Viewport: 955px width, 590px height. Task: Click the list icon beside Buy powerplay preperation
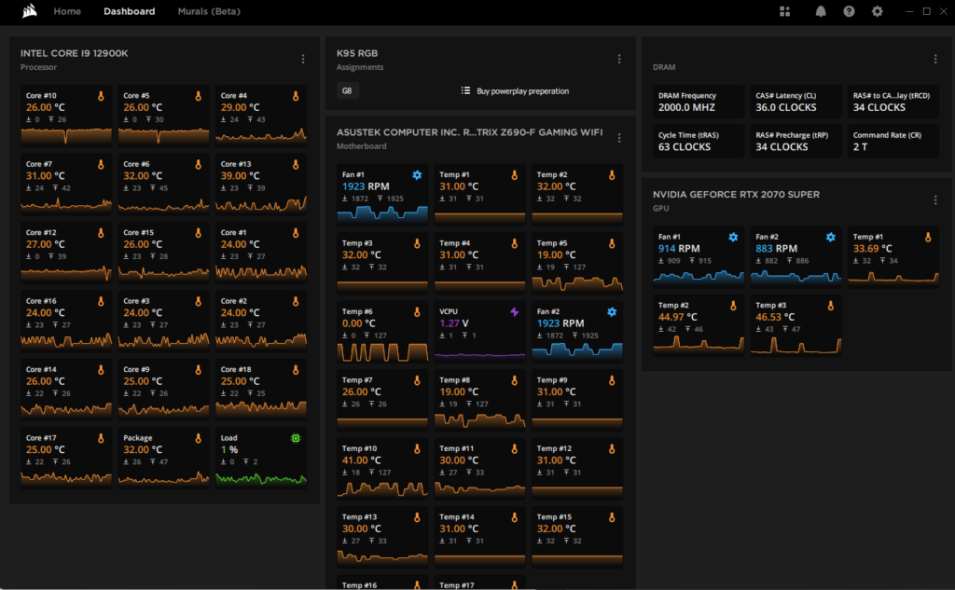[466, 90]
